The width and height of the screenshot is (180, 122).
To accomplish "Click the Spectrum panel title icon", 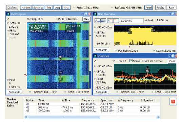I will coord(95,56).
